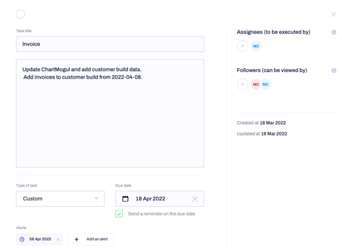Screen dimensions: 342x248
Task: Click the dropdown arrow next to Custom
Action: point(96,198)
